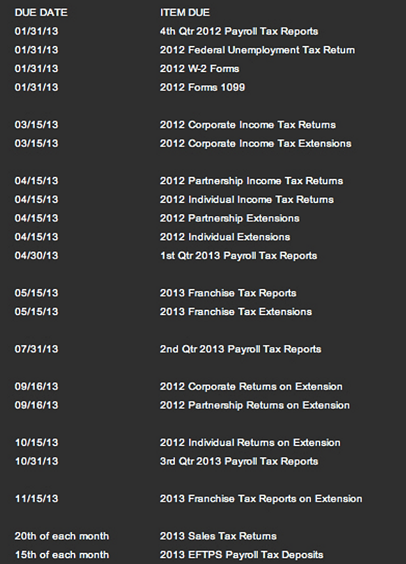Click 2012 Corporate Income Tax Extensions

coord(255,143)
